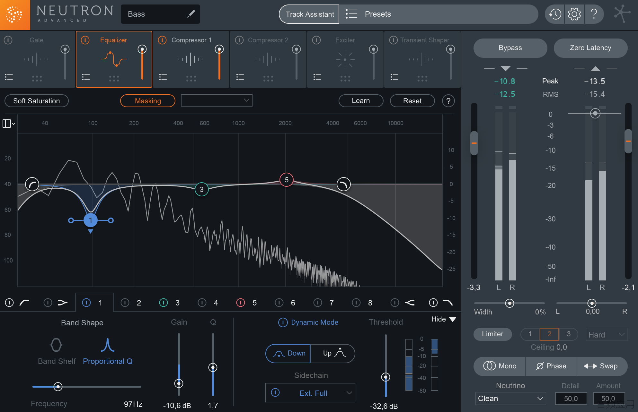Click the Threshold slider handle
The image size is (638, 412).
385,377
